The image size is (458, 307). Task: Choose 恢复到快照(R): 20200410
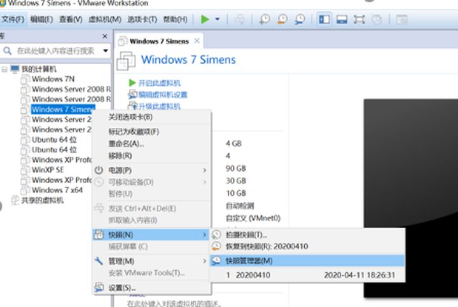coord(307,247)
